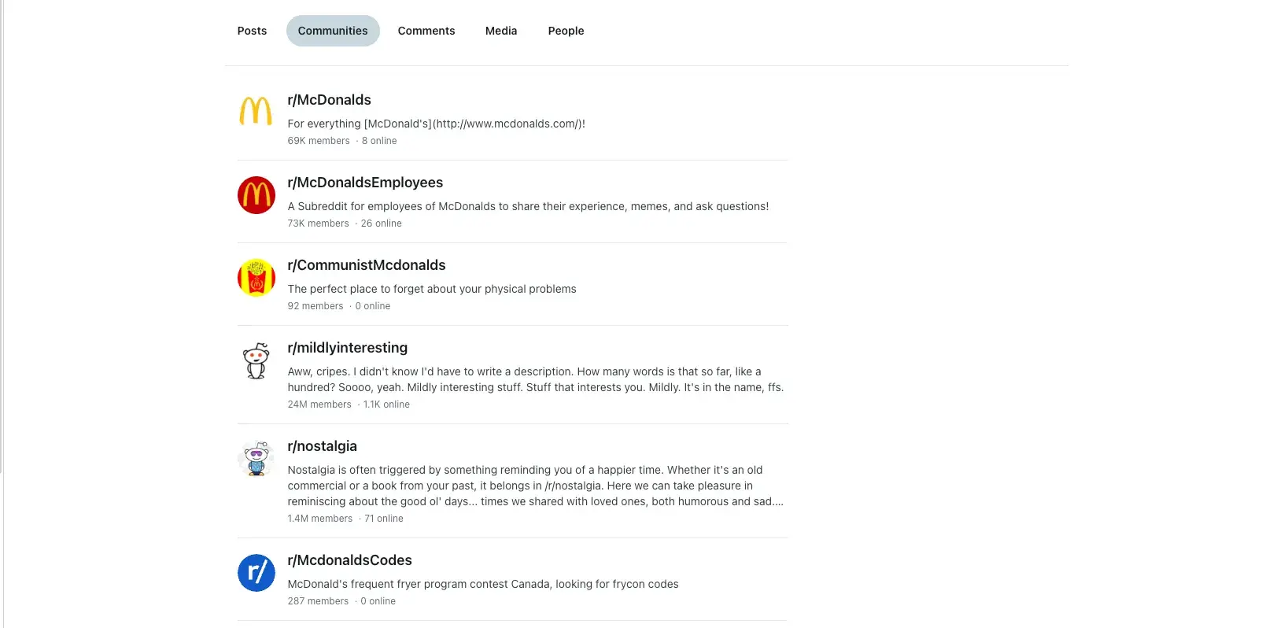Visit the r/McdonaldsCodes community title

click(350, 560)
